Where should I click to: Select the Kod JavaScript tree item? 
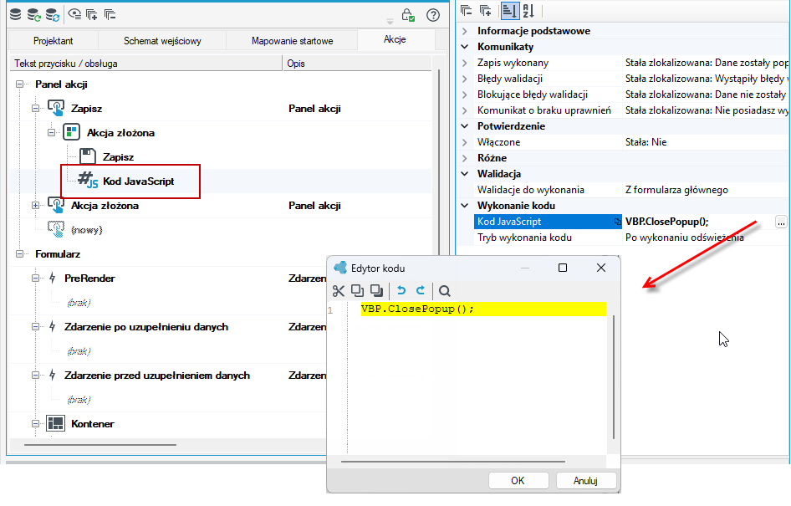tap(138, 181)
